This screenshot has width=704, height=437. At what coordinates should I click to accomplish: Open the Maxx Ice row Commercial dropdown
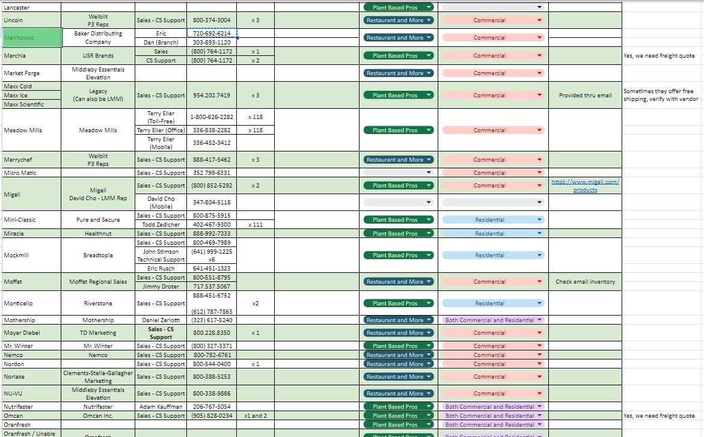(x=493, y=95)
